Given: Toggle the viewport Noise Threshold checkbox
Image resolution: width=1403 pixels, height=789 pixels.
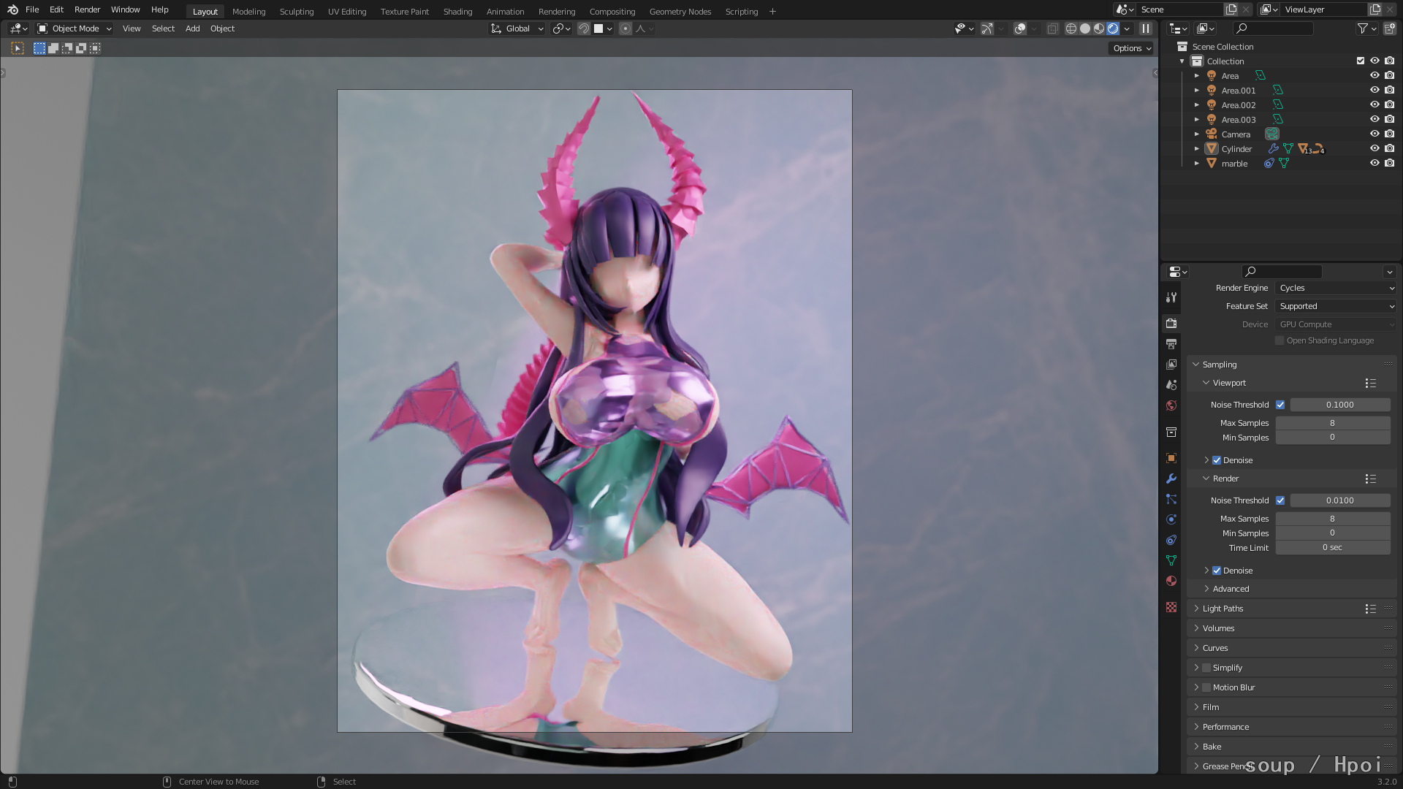Looking at the screenshot, I should click(x=1280, y=405).
